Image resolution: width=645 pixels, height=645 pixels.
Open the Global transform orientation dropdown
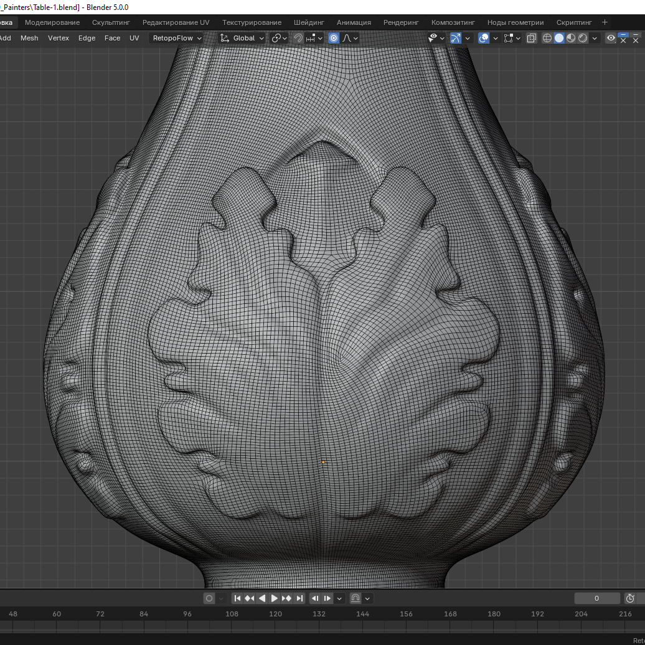pyautogui.click(x=243, y=38)
